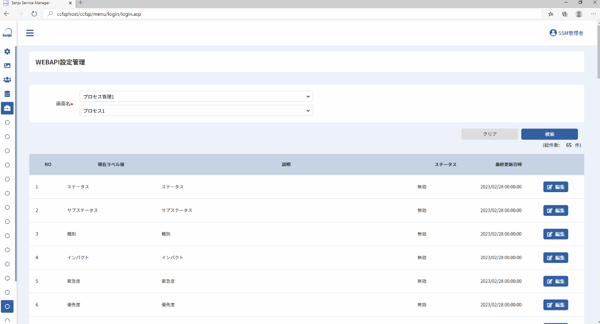
Task: Click the 総件数 65 件 count text
Action: pyautogui.click(x=562, y=145)
